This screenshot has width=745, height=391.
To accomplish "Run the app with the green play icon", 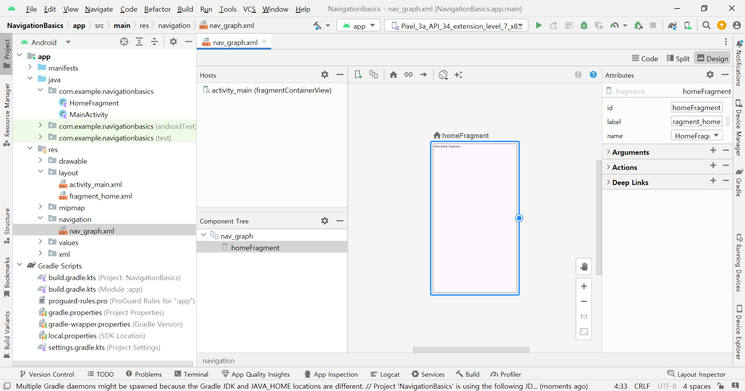I will (539, 26).
